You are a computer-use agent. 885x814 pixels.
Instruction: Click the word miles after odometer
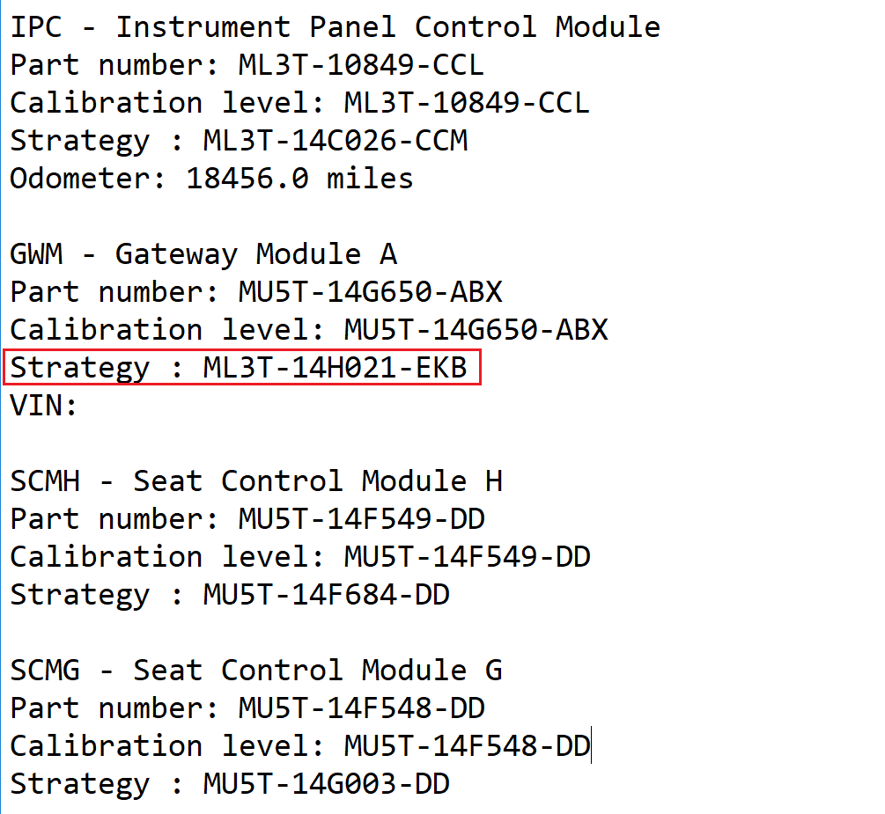coord(370,179)
